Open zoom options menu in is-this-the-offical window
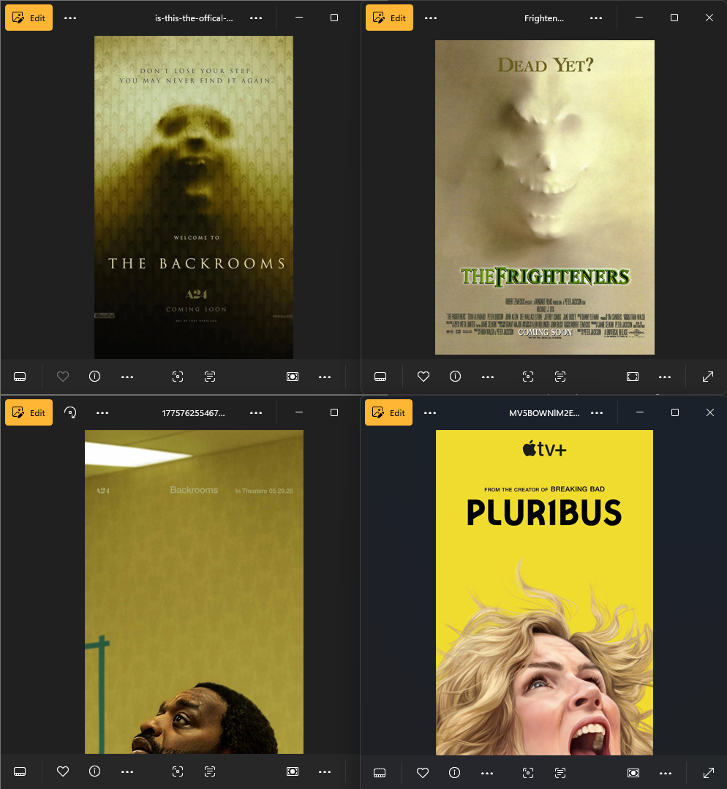The height and width of the screenshot is (789, 727). (325, 377)
